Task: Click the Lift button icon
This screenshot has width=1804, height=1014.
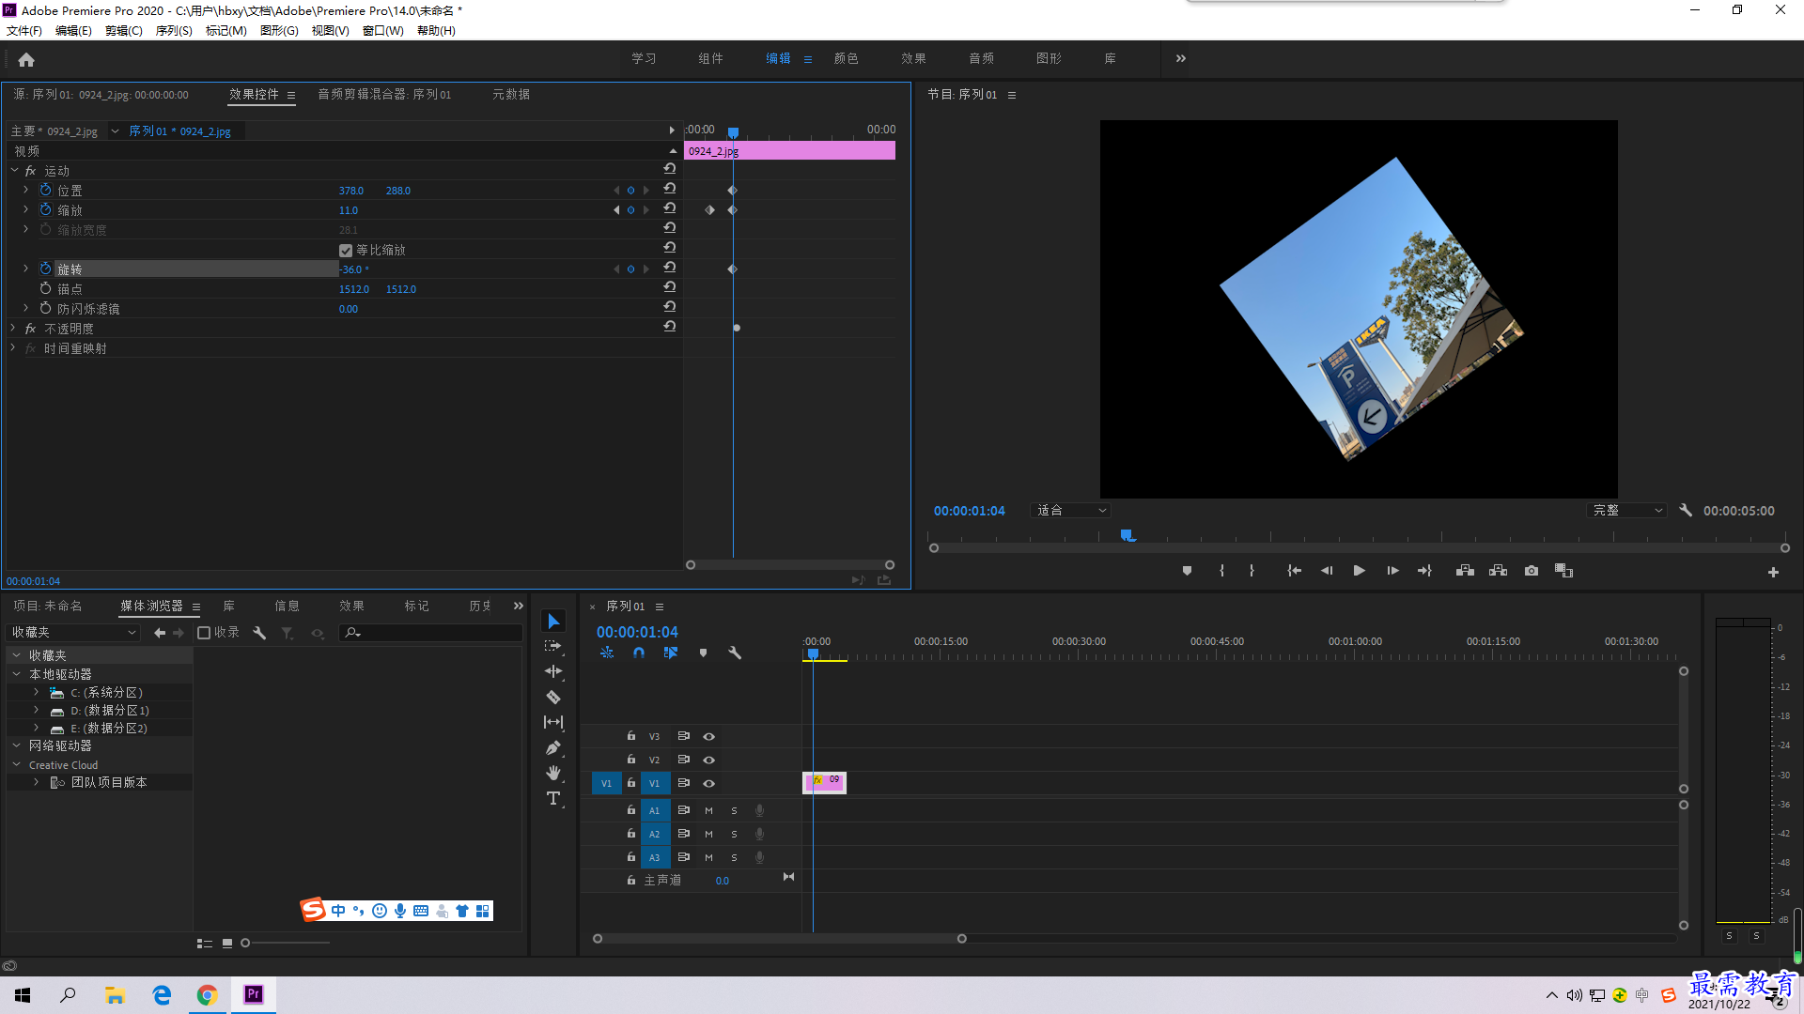Action: point(1465,571)
